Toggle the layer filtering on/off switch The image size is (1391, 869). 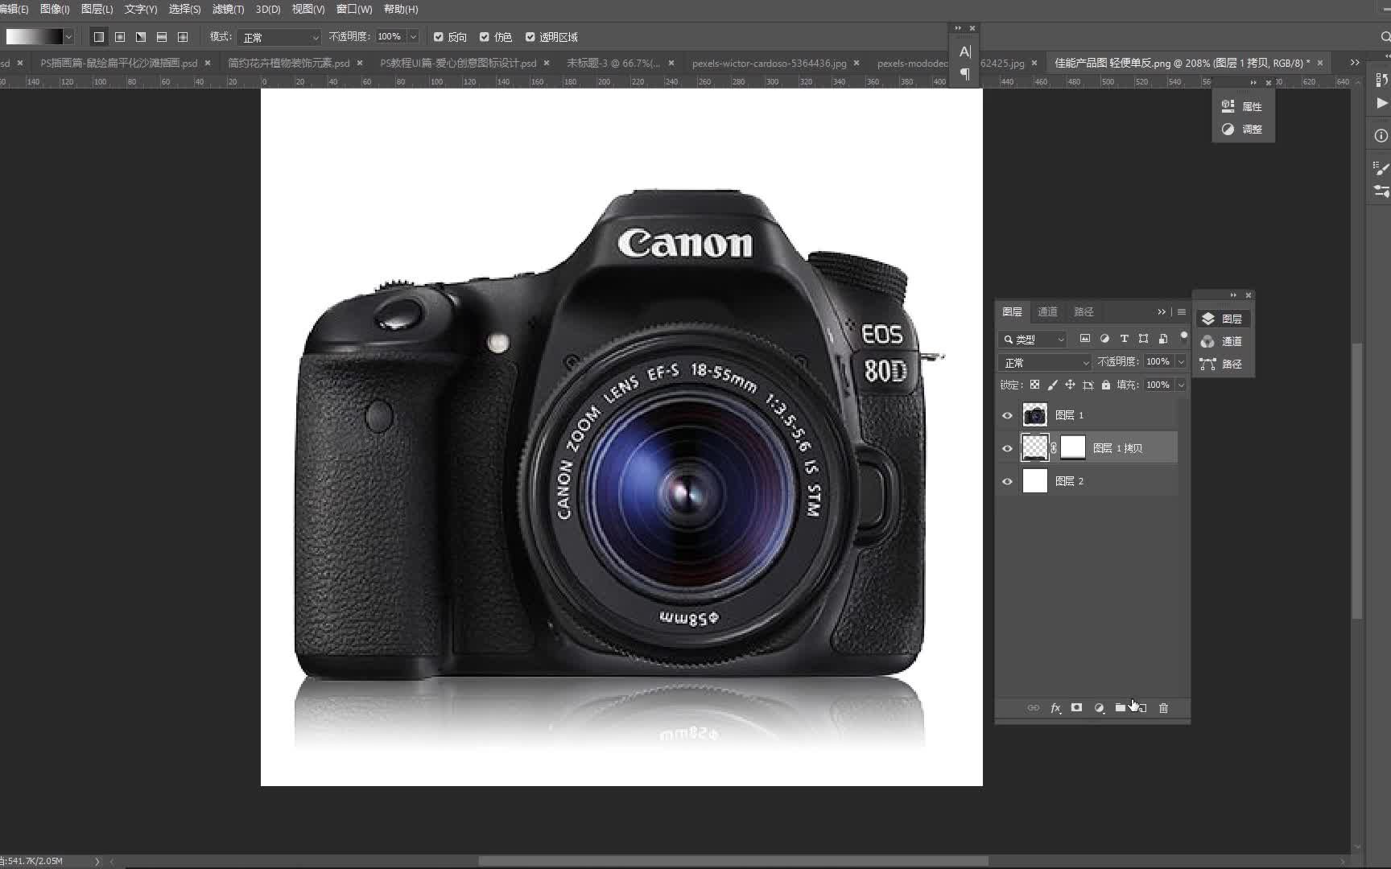pyautogui.click(x=1183, y=336)
